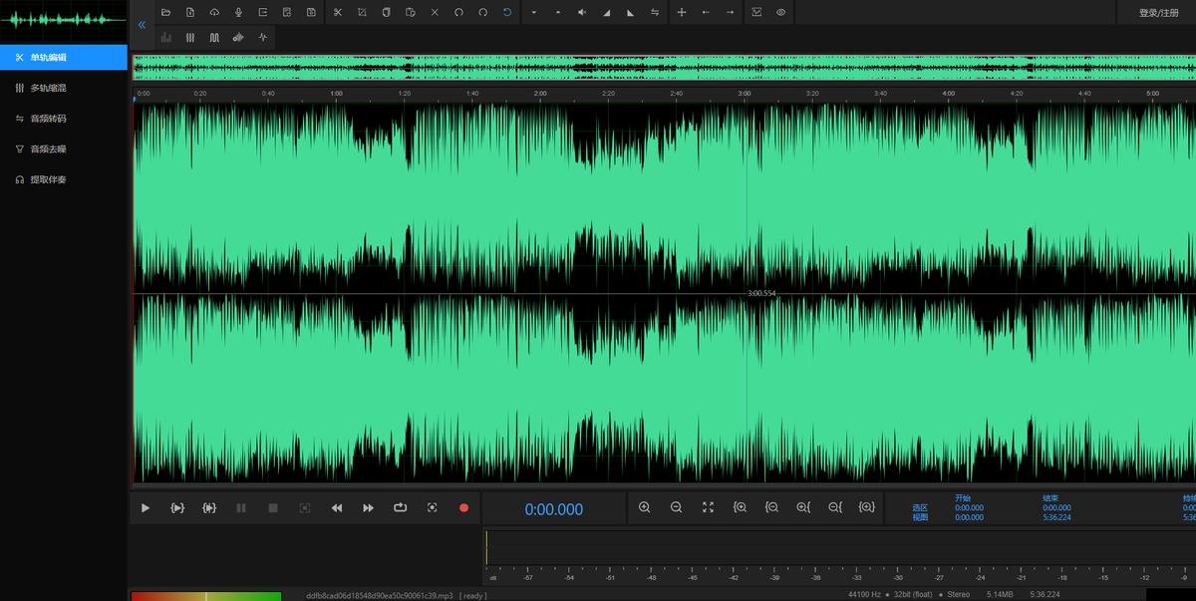Click the cloud upload icon
This screenshot has height=601, width=1196.
tap(214, 12)
